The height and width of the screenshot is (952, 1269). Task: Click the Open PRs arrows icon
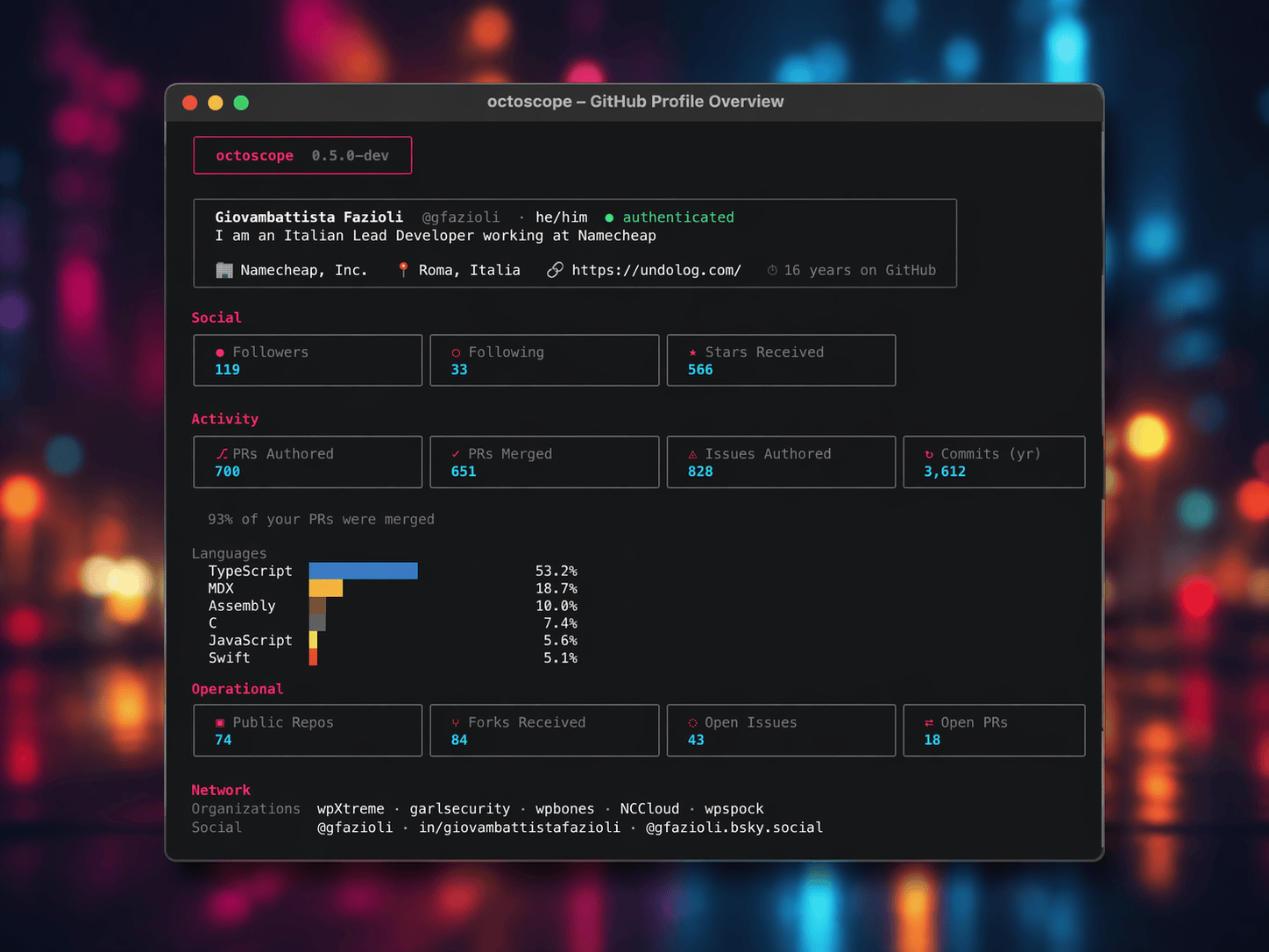tap(929, 723)
